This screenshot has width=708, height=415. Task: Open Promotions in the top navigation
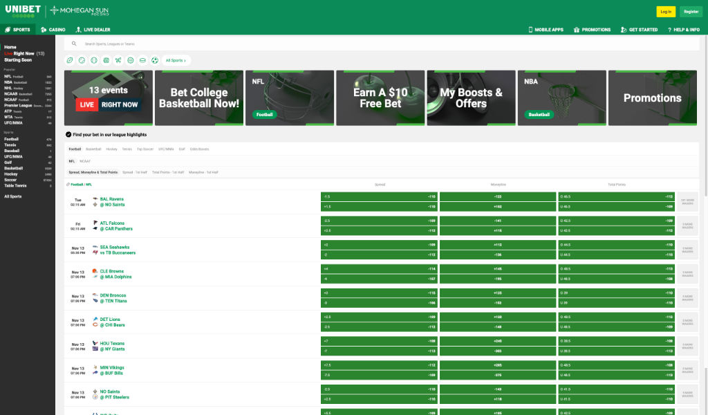[x=592, y=29]
